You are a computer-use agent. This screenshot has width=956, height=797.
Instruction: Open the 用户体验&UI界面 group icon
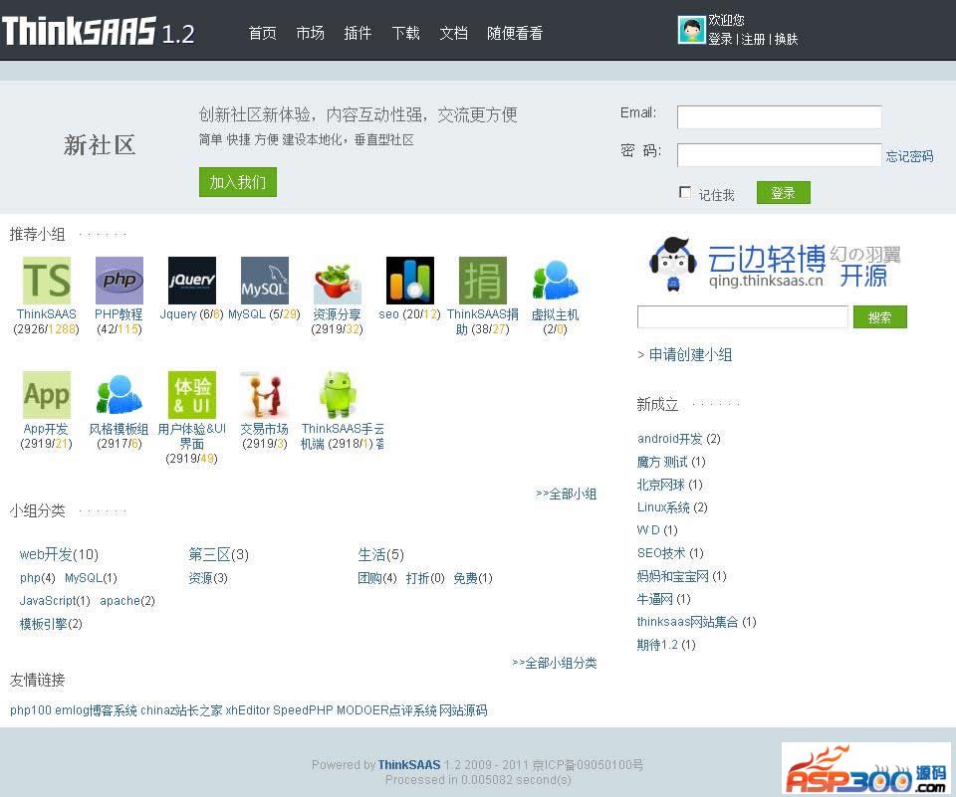pos(191,395)
